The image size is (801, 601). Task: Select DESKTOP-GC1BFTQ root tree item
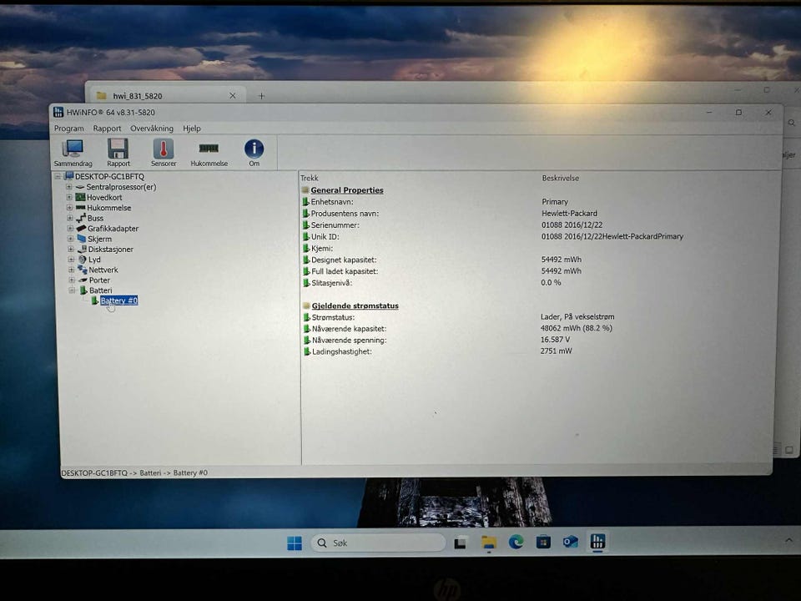coord(109,176)
